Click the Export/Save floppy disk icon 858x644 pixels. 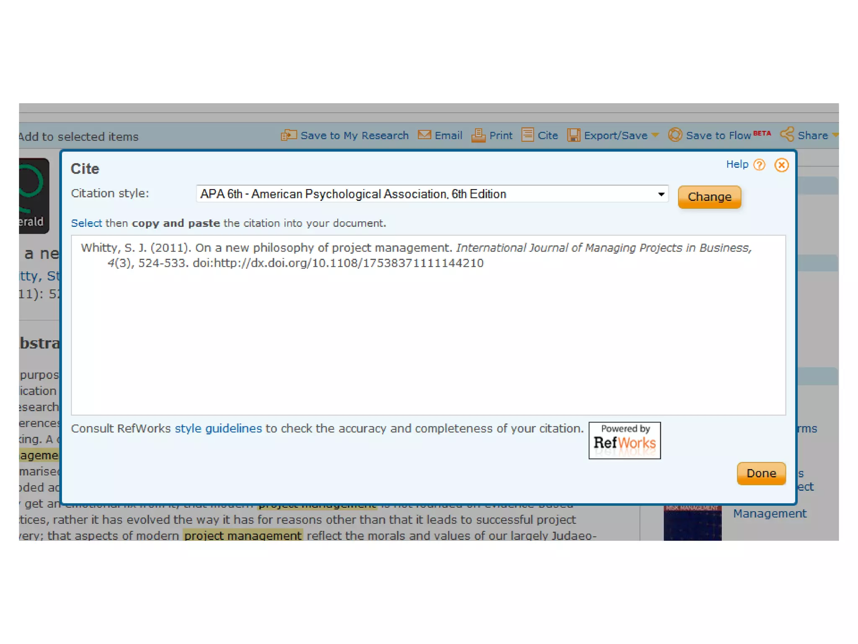(574, 135)
